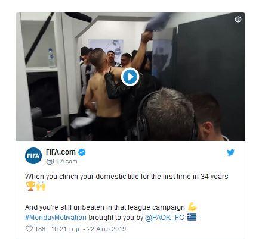Play the embedded tweet video

(x=130, y=77)
